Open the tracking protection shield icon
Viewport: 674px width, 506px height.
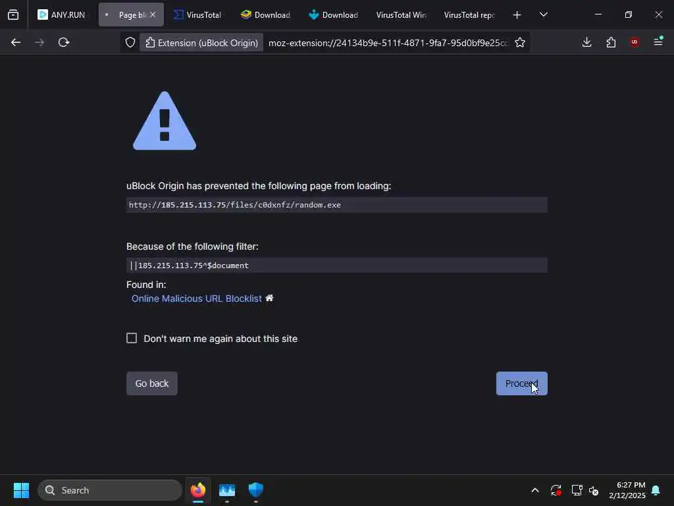click(130, 43)
